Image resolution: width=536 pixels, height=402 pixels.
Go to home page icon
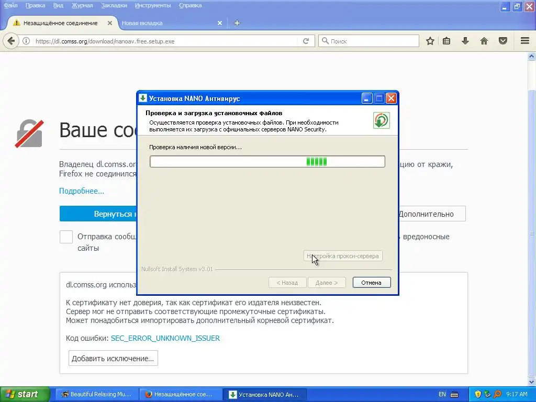pos(484,41)
